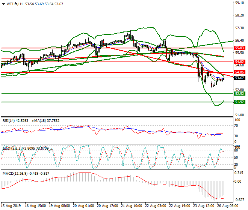This screenshot has width=248, height=210.
Task: Click the 26 Aug 05:00 time axis label
Action: (228, 206)
